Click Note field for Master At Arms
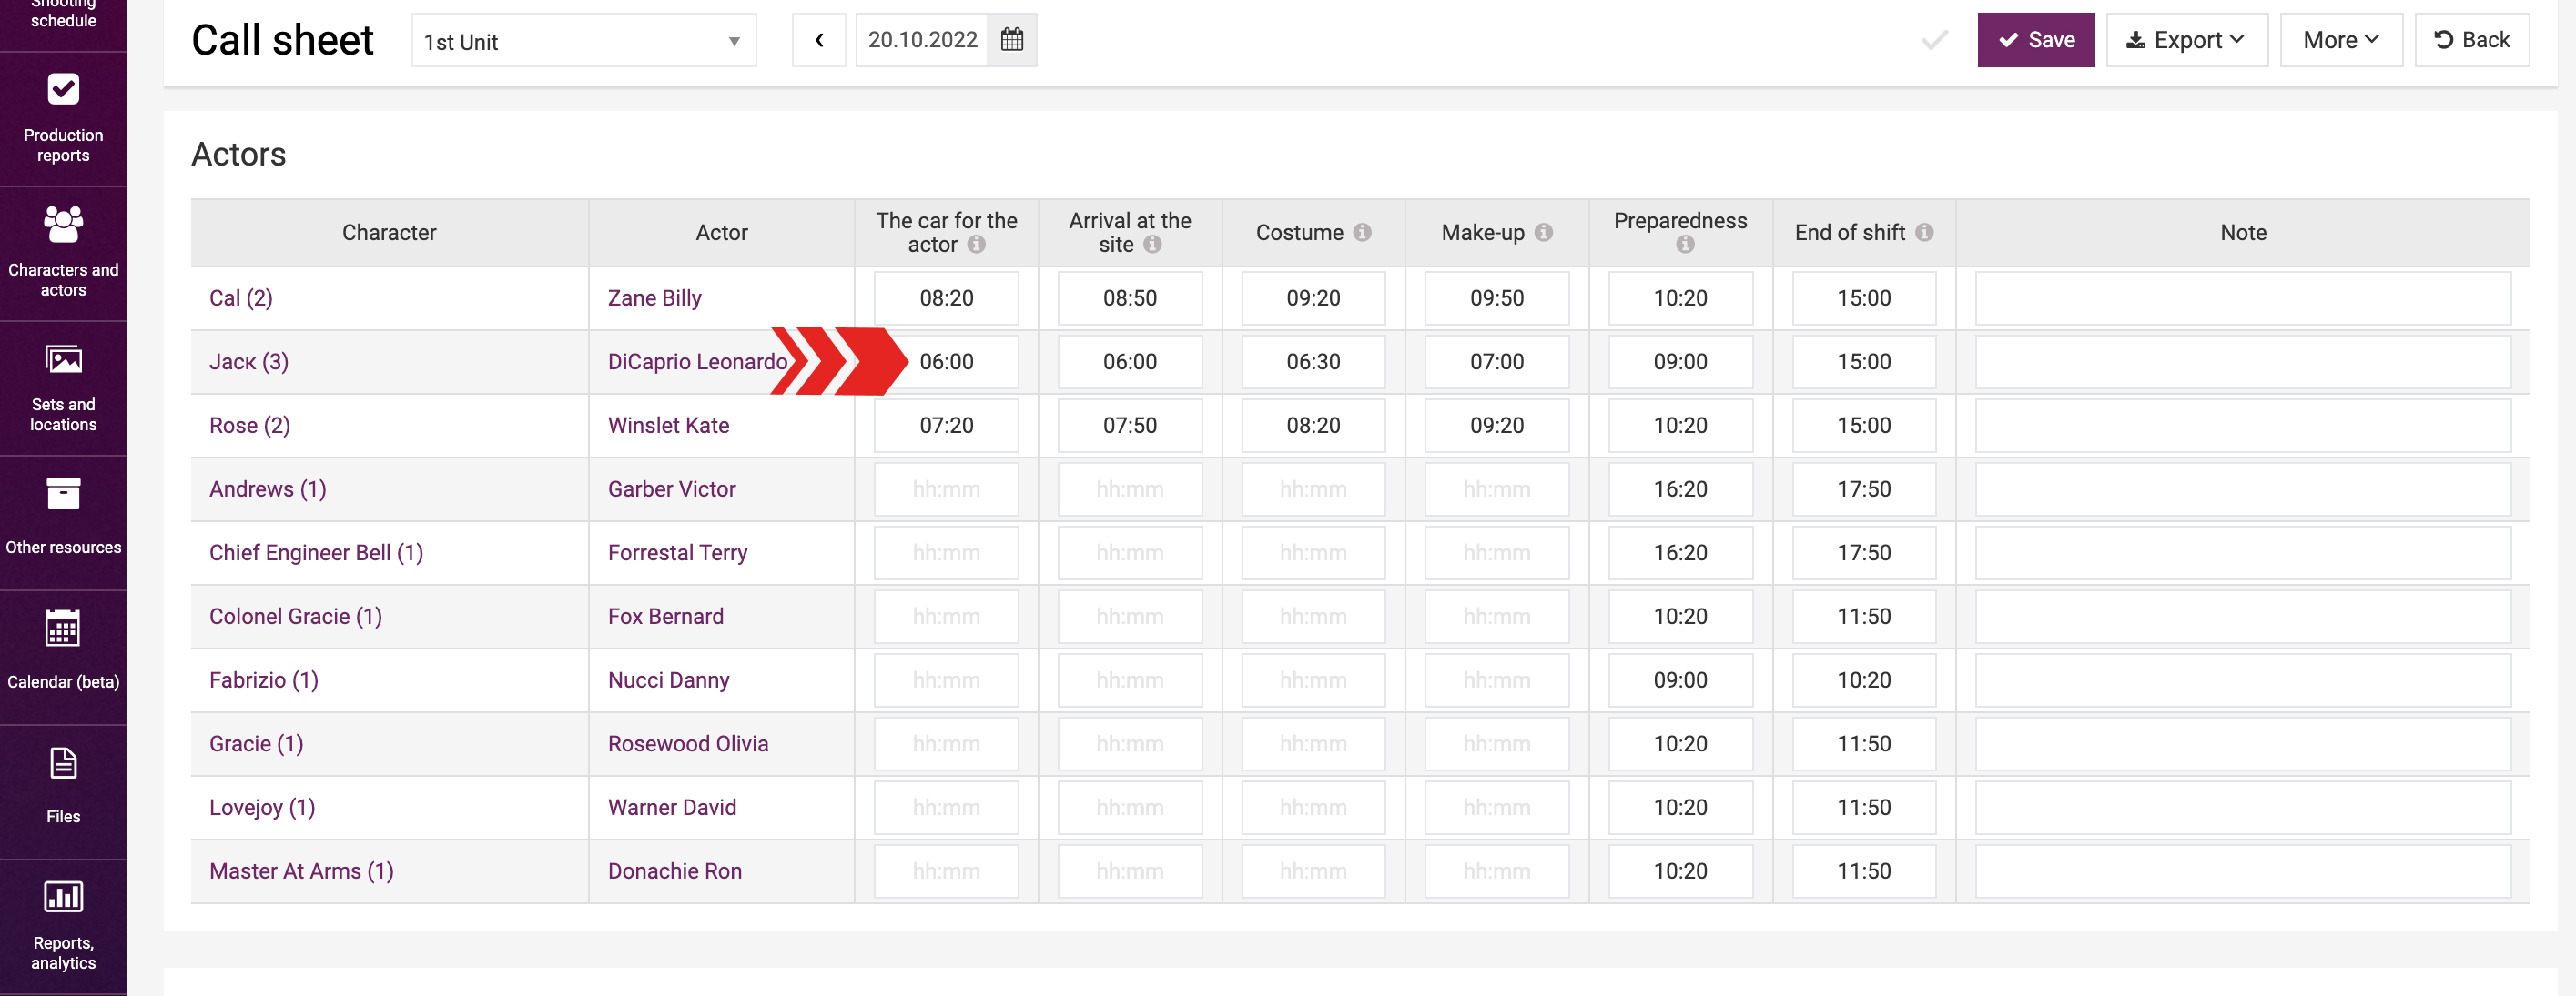Screen dimensions: 2576x996 pyautogui.click(x=2243, y=871)
